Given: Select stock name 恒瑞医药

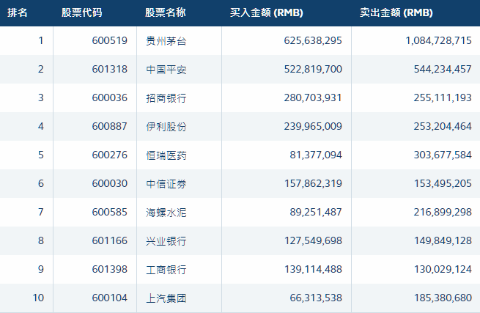Looking at the screenshot, I should [166, 155].
